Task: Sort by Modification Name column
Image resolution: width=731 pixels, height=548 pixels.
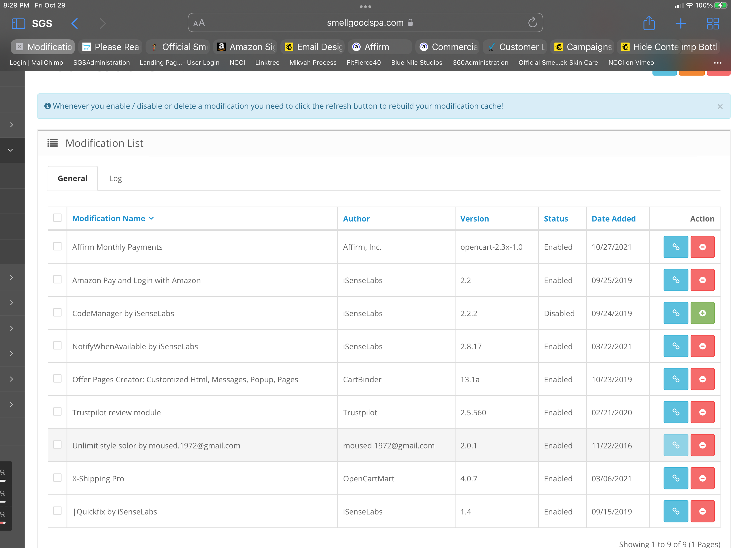Action: click(113, 218)
